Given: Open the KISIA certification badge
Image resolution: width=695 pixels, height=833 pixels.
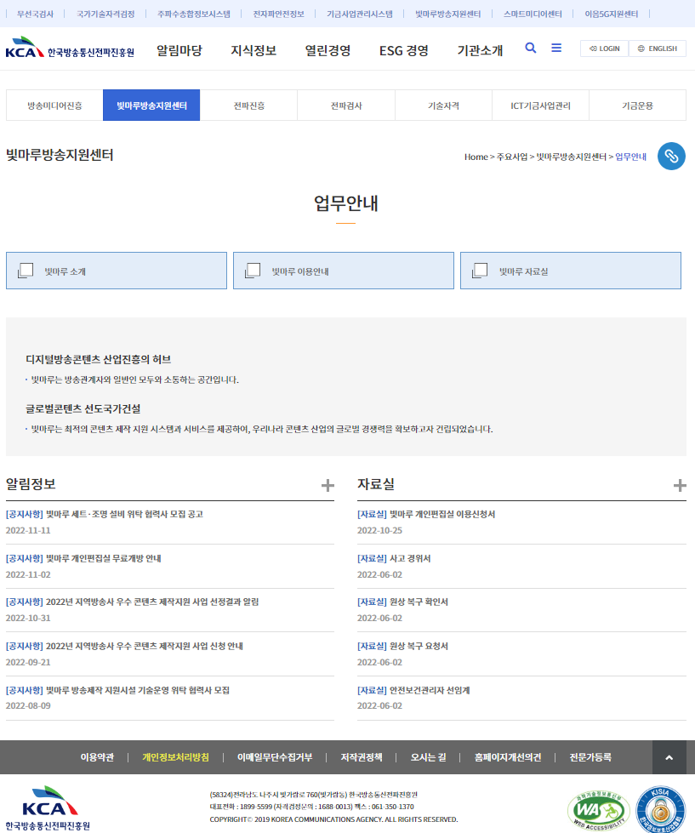Looking at the screenshot, I should tap(661, 810).
